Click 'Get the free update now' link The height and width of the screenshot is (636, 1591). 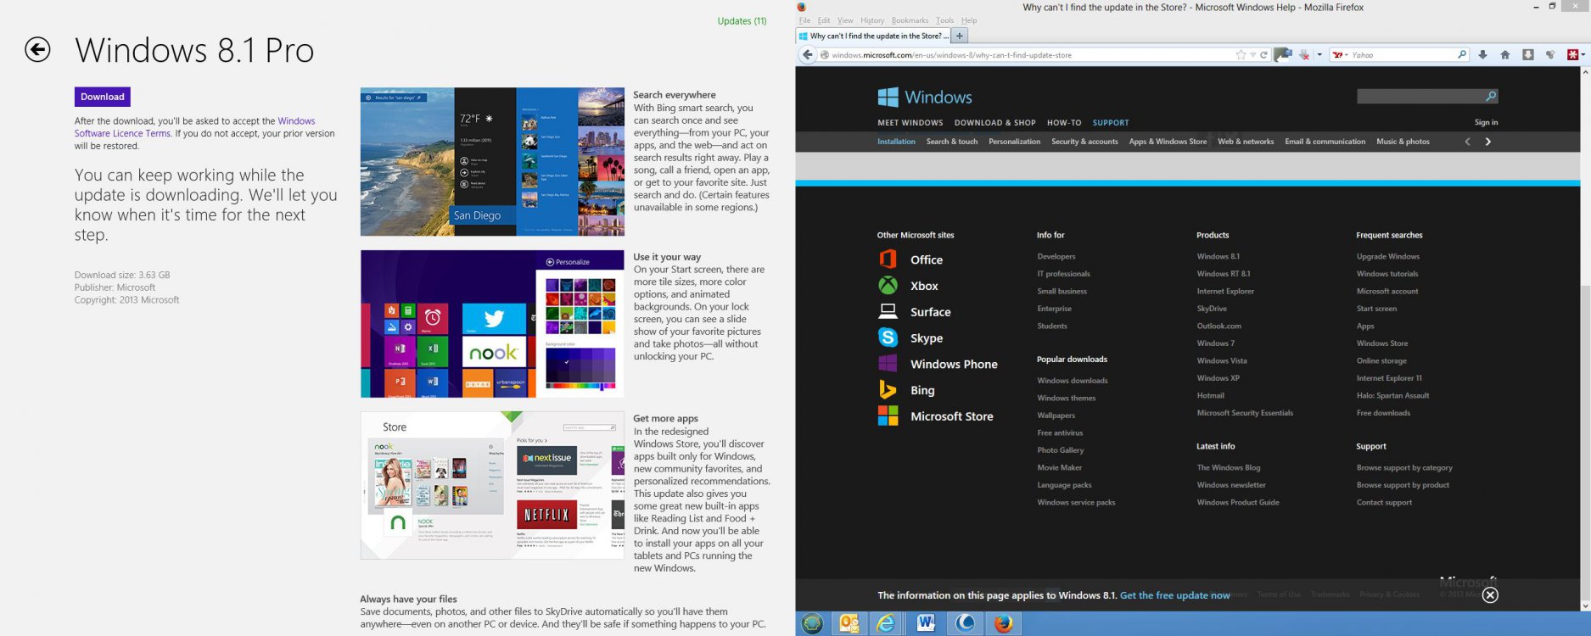pos(1174,595)
